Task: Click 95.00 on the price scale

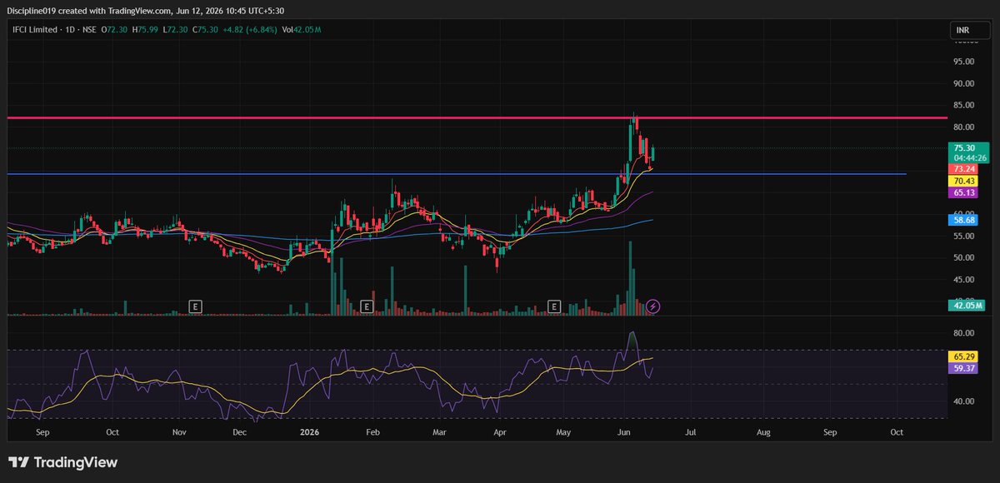Action: (964, 62)
